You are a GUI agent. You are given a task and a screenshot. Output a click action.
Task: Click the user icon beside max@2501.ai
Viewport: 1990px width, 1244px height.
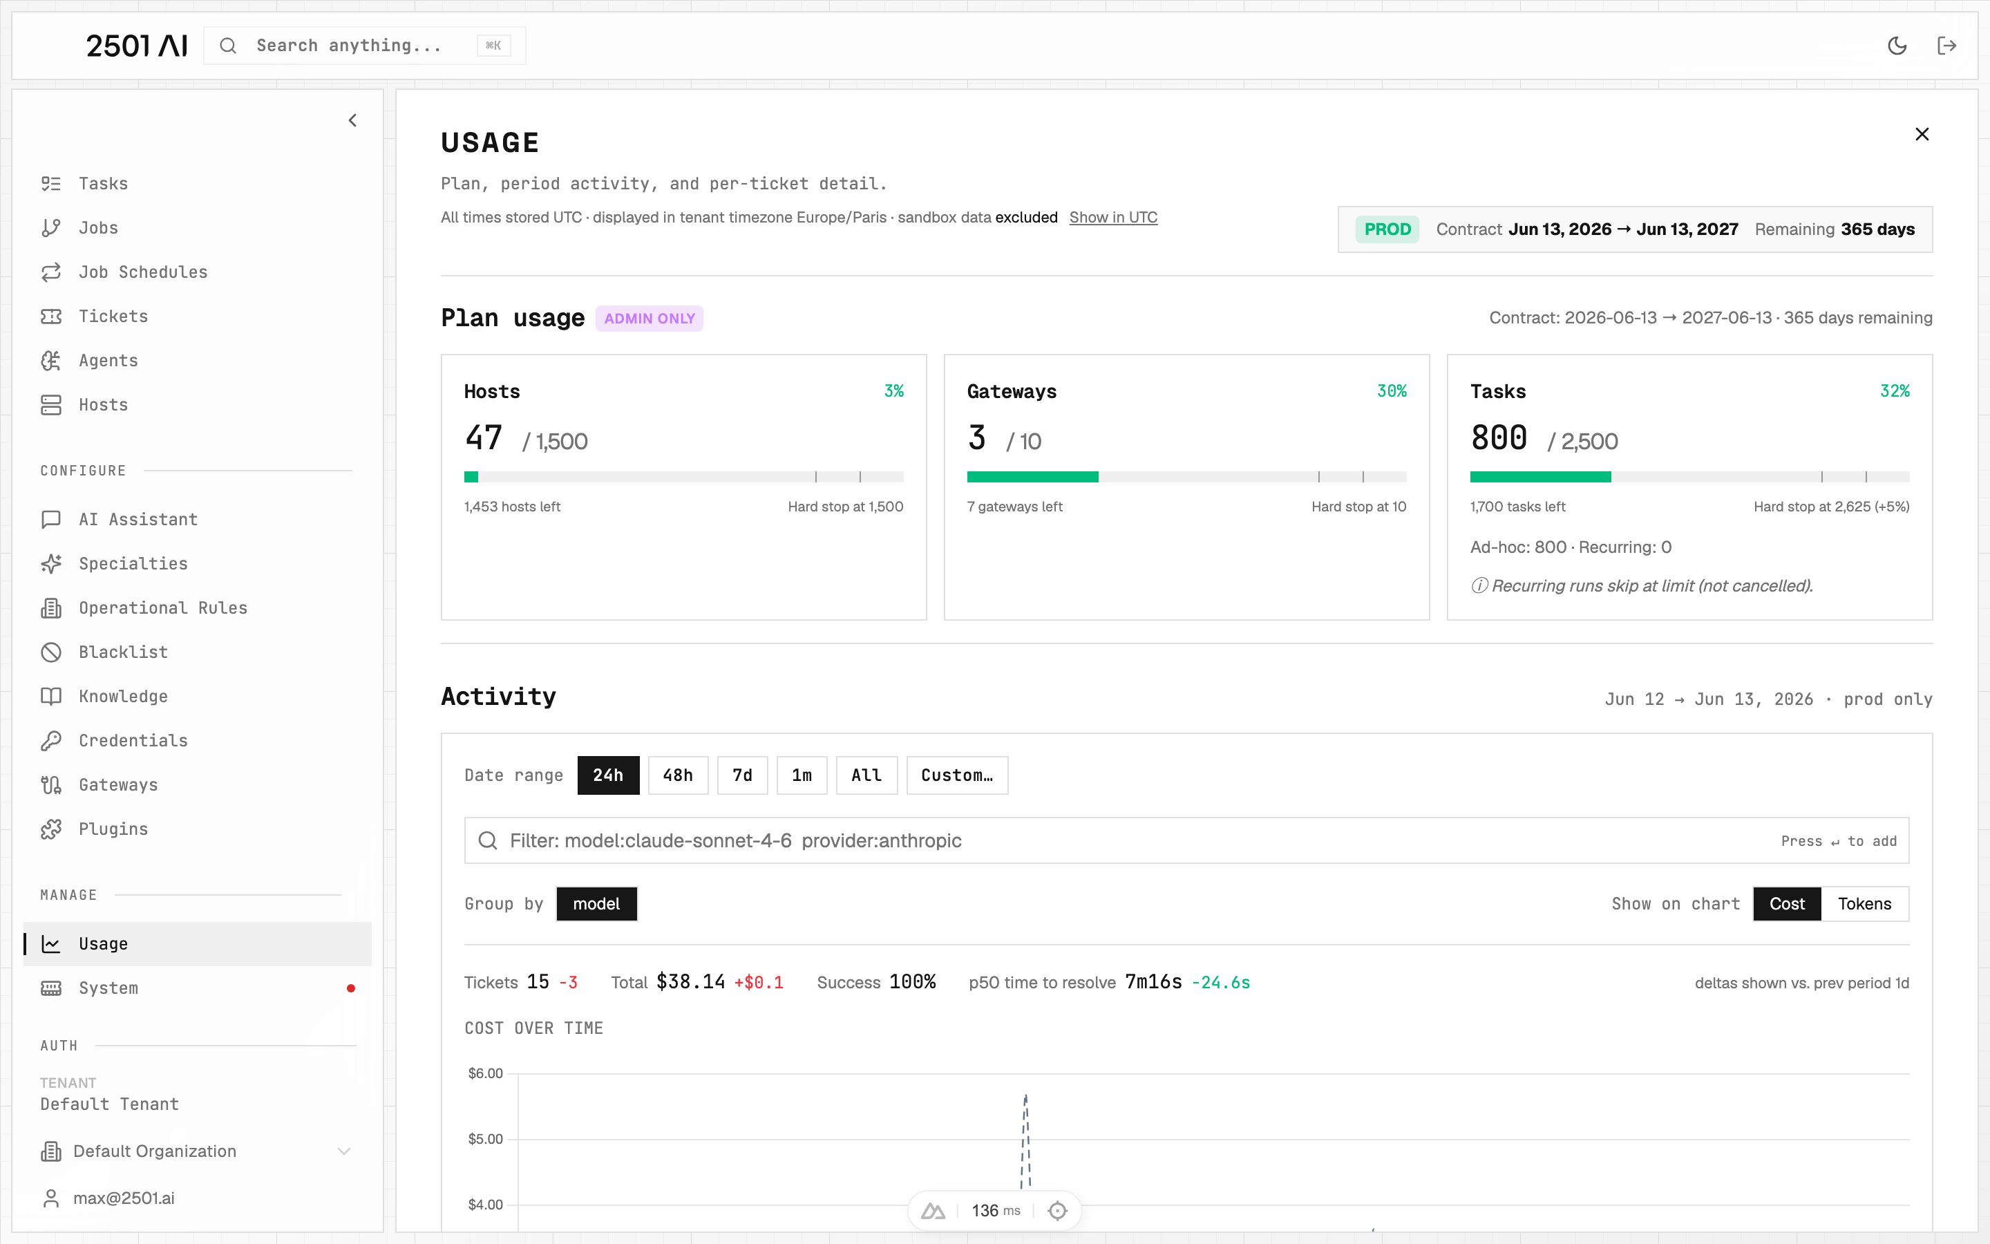pyautogui.click(x=51, y=1198)
